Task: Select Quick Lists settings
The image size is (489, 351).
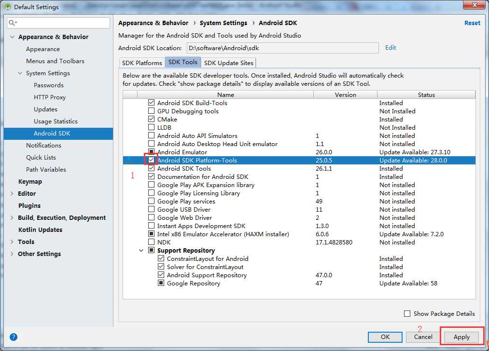Action: [x=41, y=158]
